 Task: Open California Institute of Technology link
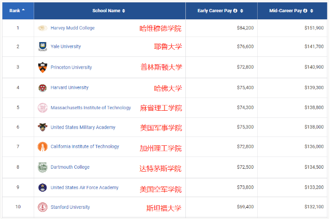point(85,147)
